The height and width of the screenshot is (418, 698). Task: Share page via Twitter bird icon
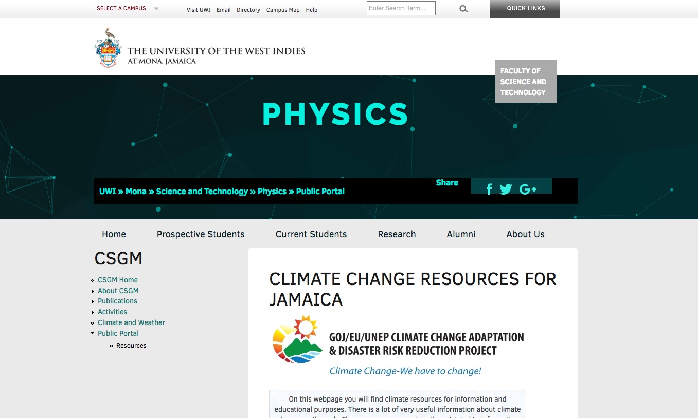[506, 189]
